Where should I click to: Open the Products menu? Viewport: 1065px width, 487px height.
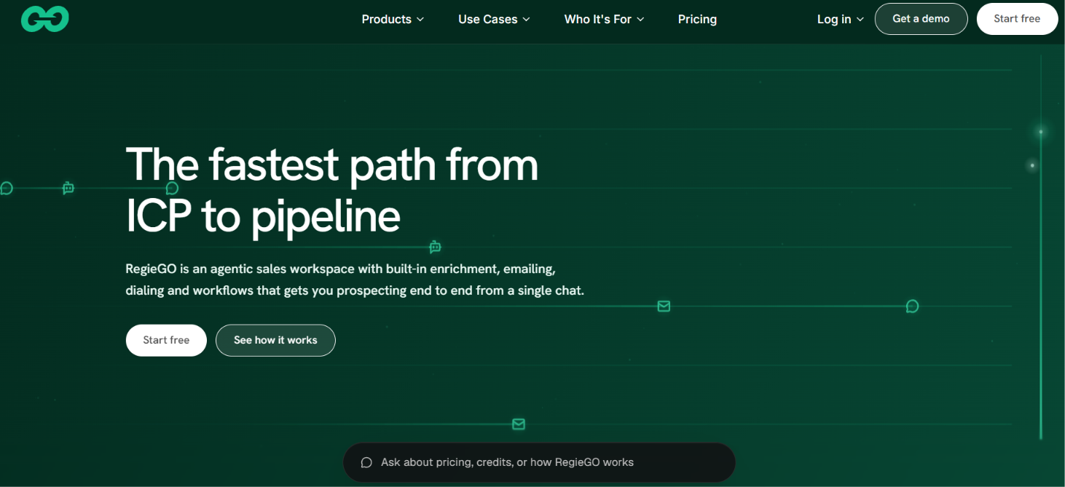click(x=393, y=20)
